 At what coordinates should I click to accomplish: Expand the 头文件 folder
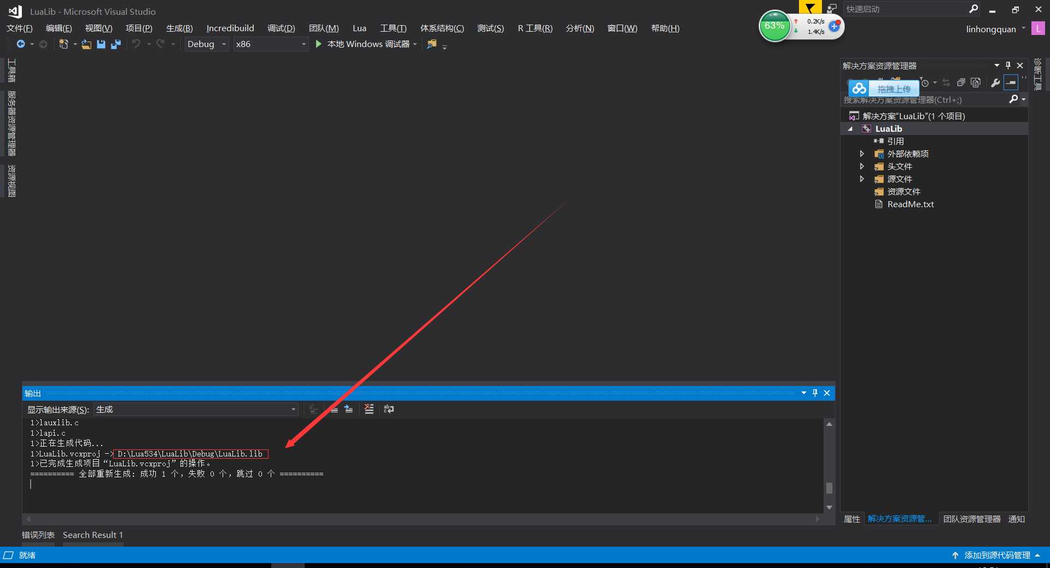click(862, 166)
